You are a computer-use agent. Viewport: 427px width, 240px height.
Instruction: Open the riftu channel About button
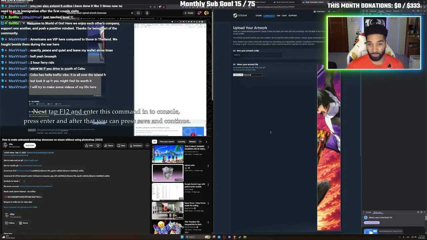pos(23,223)
